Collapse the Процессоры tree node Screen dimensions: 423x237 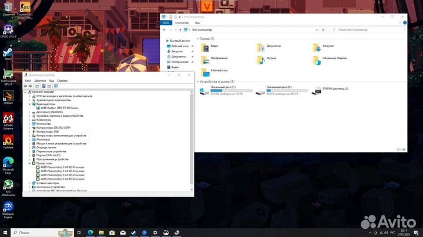(x=30, y=163)
